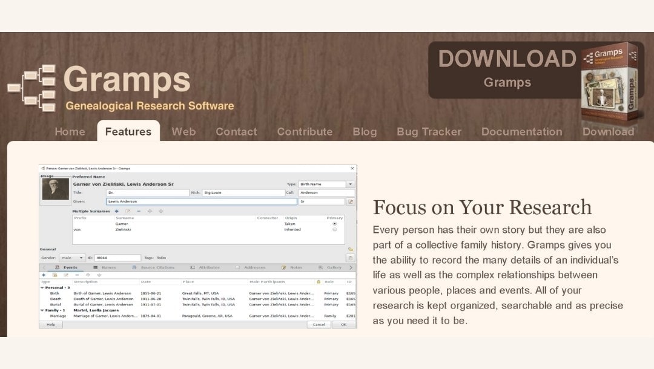Set Zieliński as the primary surname

pos(336,230)
